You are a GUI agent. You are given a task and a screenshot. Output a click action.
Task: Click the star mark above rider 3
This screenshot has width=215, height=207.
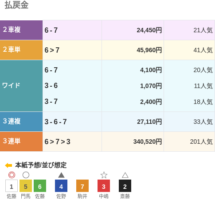click(x=104, y=175)
